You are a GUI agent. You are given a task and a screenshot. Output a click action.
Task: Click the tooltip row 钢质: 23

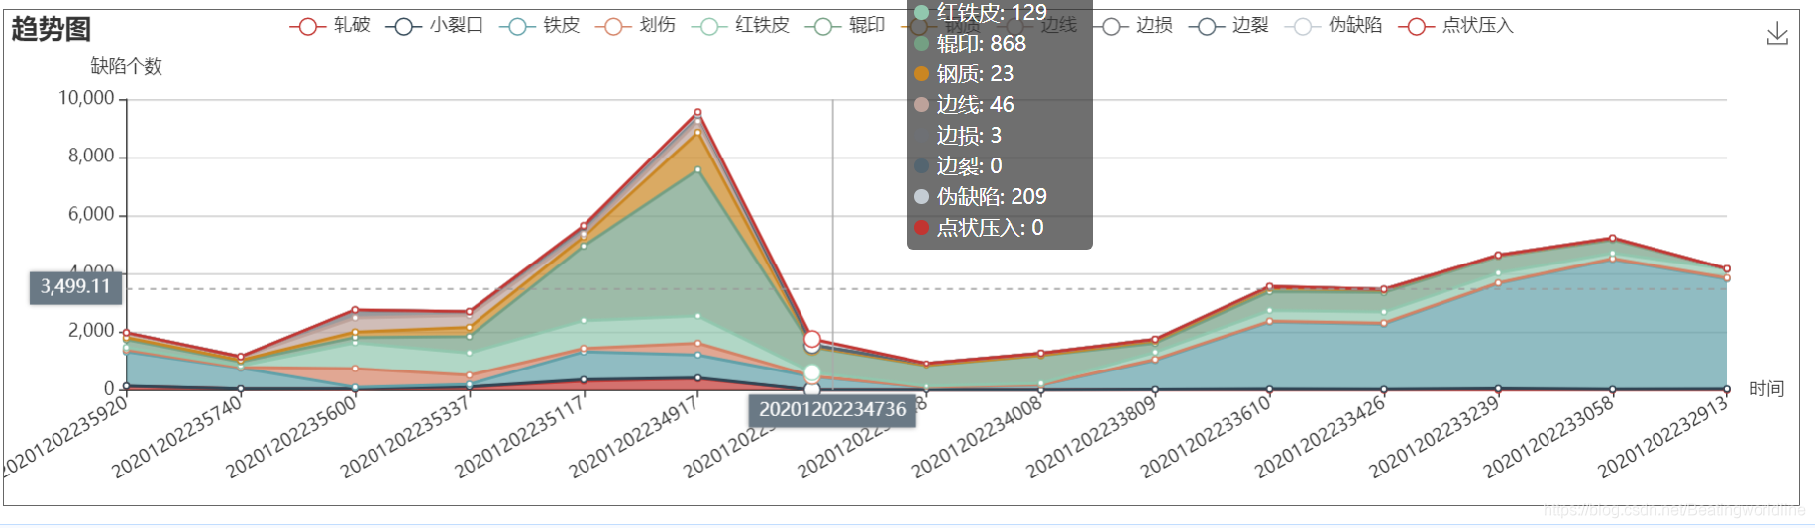pyautogui.click(x=964, y=74)
